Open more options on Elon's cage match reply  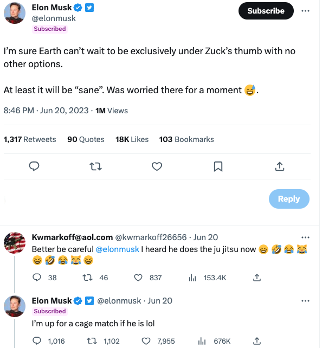coord(305,301)
